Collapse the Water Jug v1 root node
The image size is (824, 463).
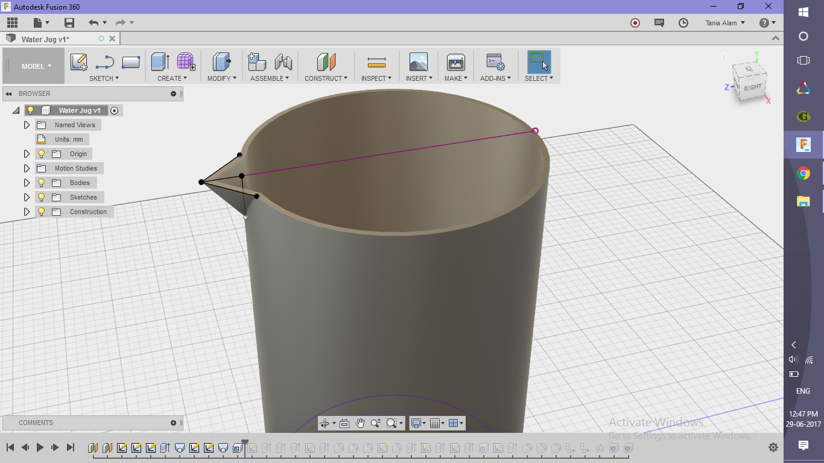(x=16, y=110)
